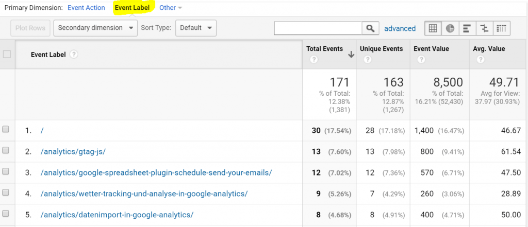Switch primary dimension to Event Action
This screenshot has width=528, height=227.
(86, 8)
